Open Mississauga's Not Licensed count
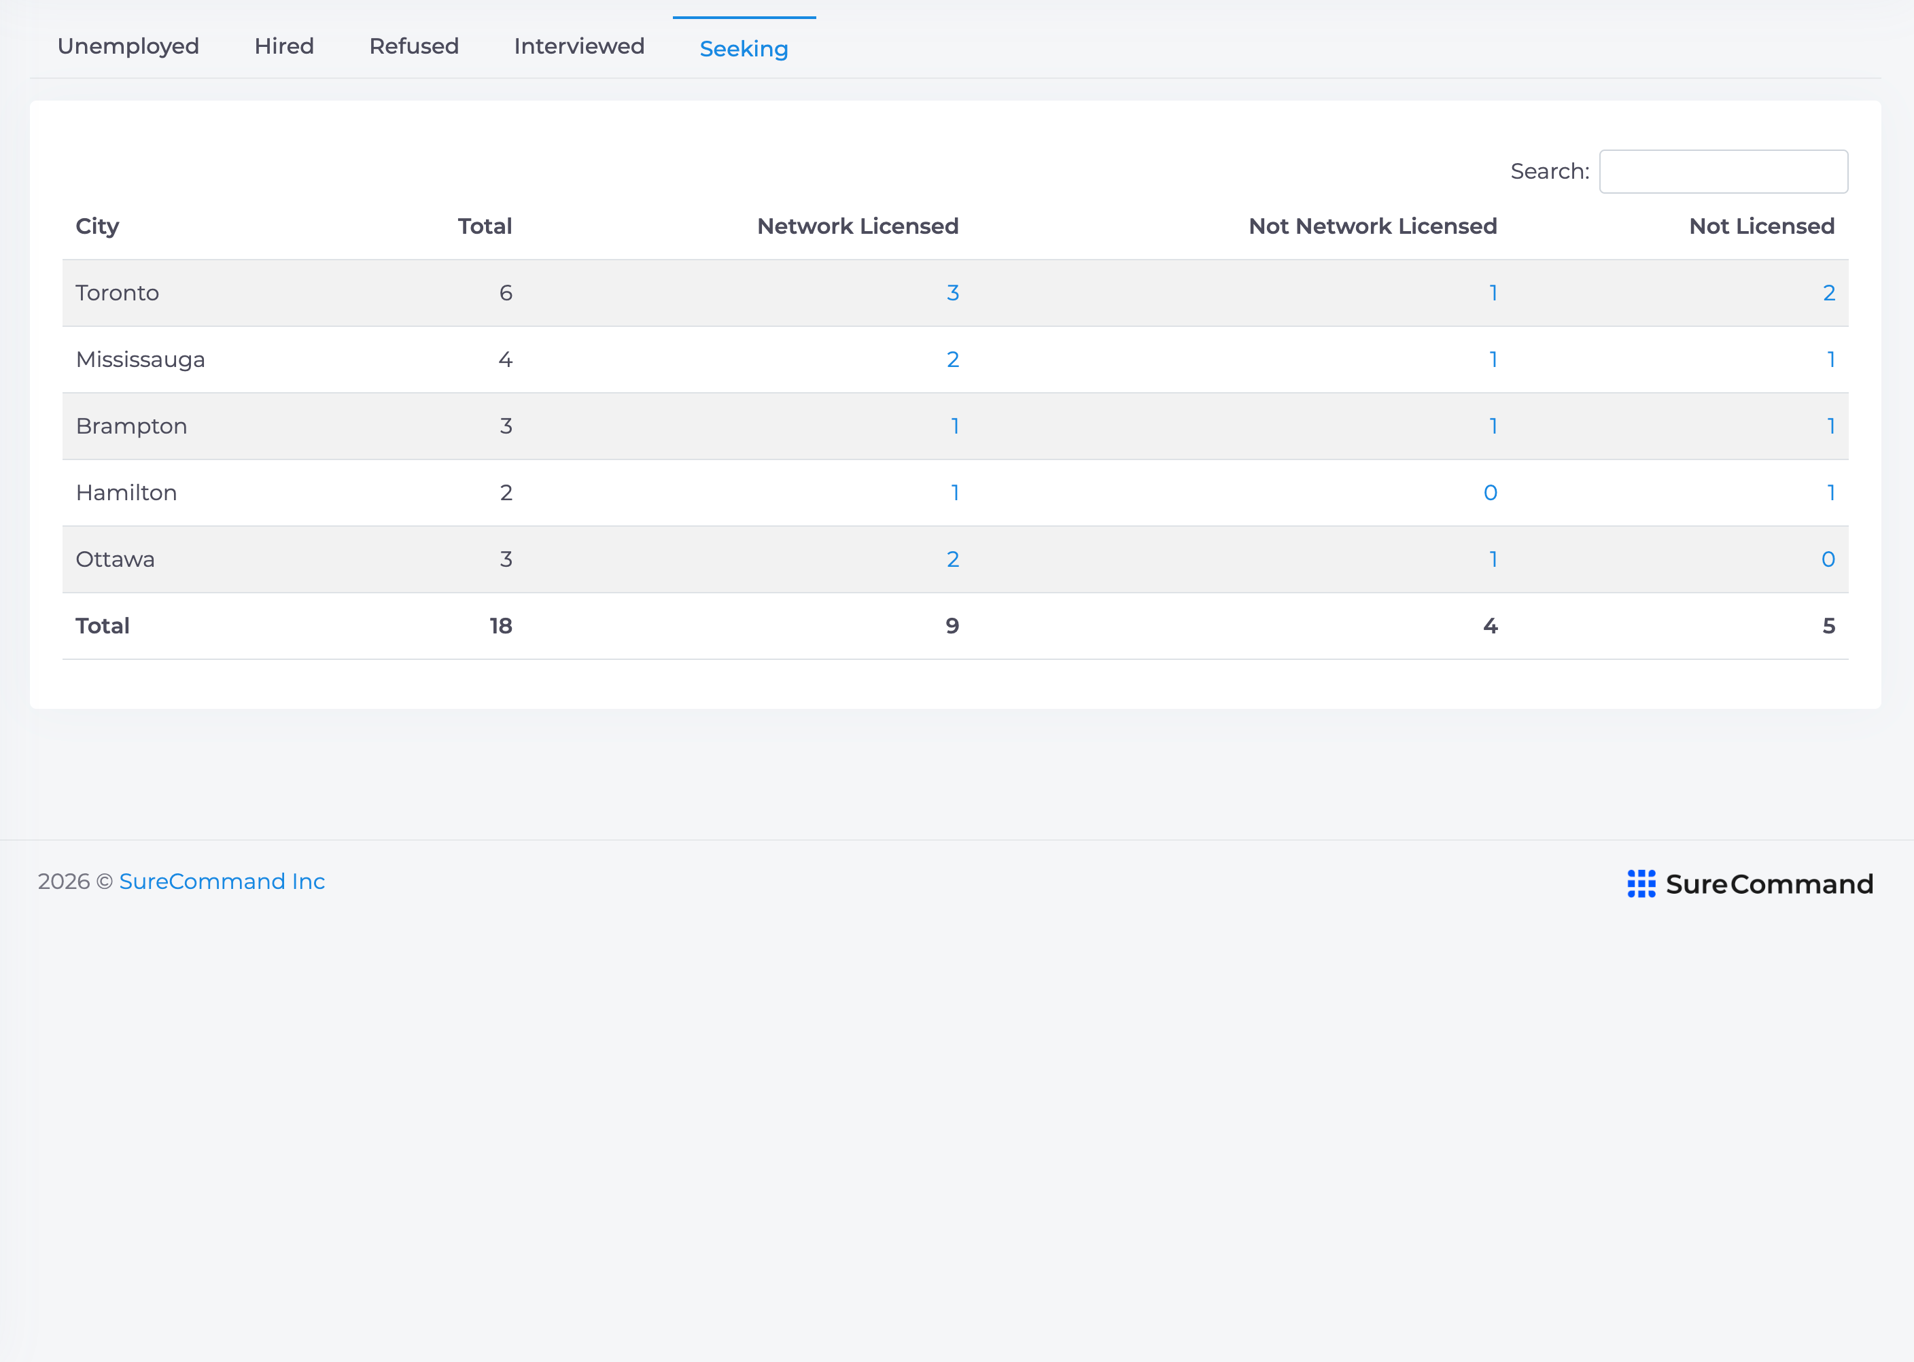 click(1831, 360)
